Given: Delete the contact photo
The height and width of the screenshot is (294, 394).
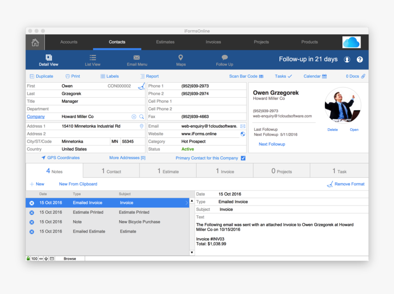Looking at the screenshot, I should (x=333, y=130).
